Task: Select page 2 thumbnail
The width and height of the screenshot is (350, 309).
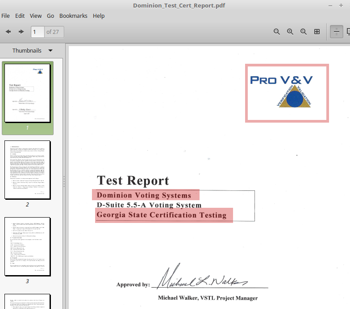Action: pos(28,170)
